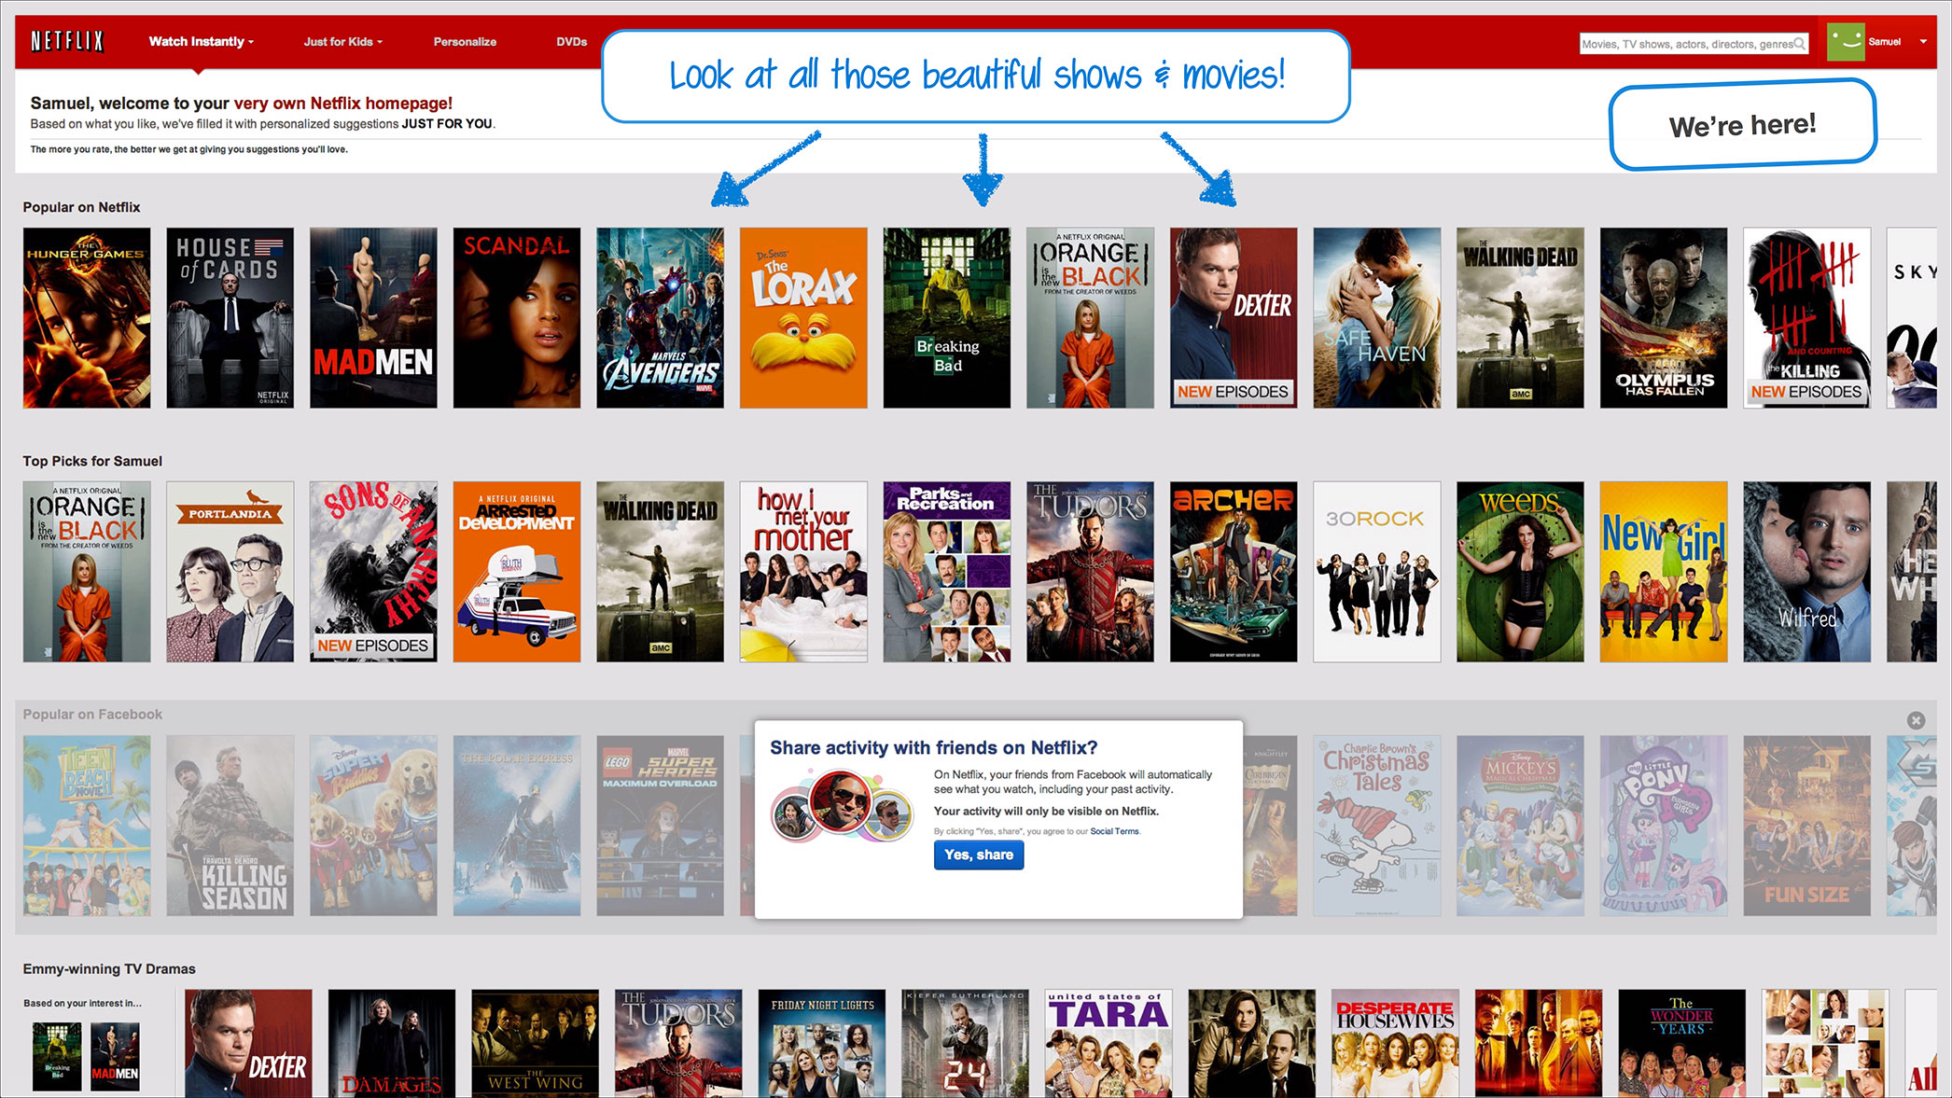Open The Tudors in Emmy-winning Dramas row
This screenshot has height=1098, width=1952.
(678, 1043)
